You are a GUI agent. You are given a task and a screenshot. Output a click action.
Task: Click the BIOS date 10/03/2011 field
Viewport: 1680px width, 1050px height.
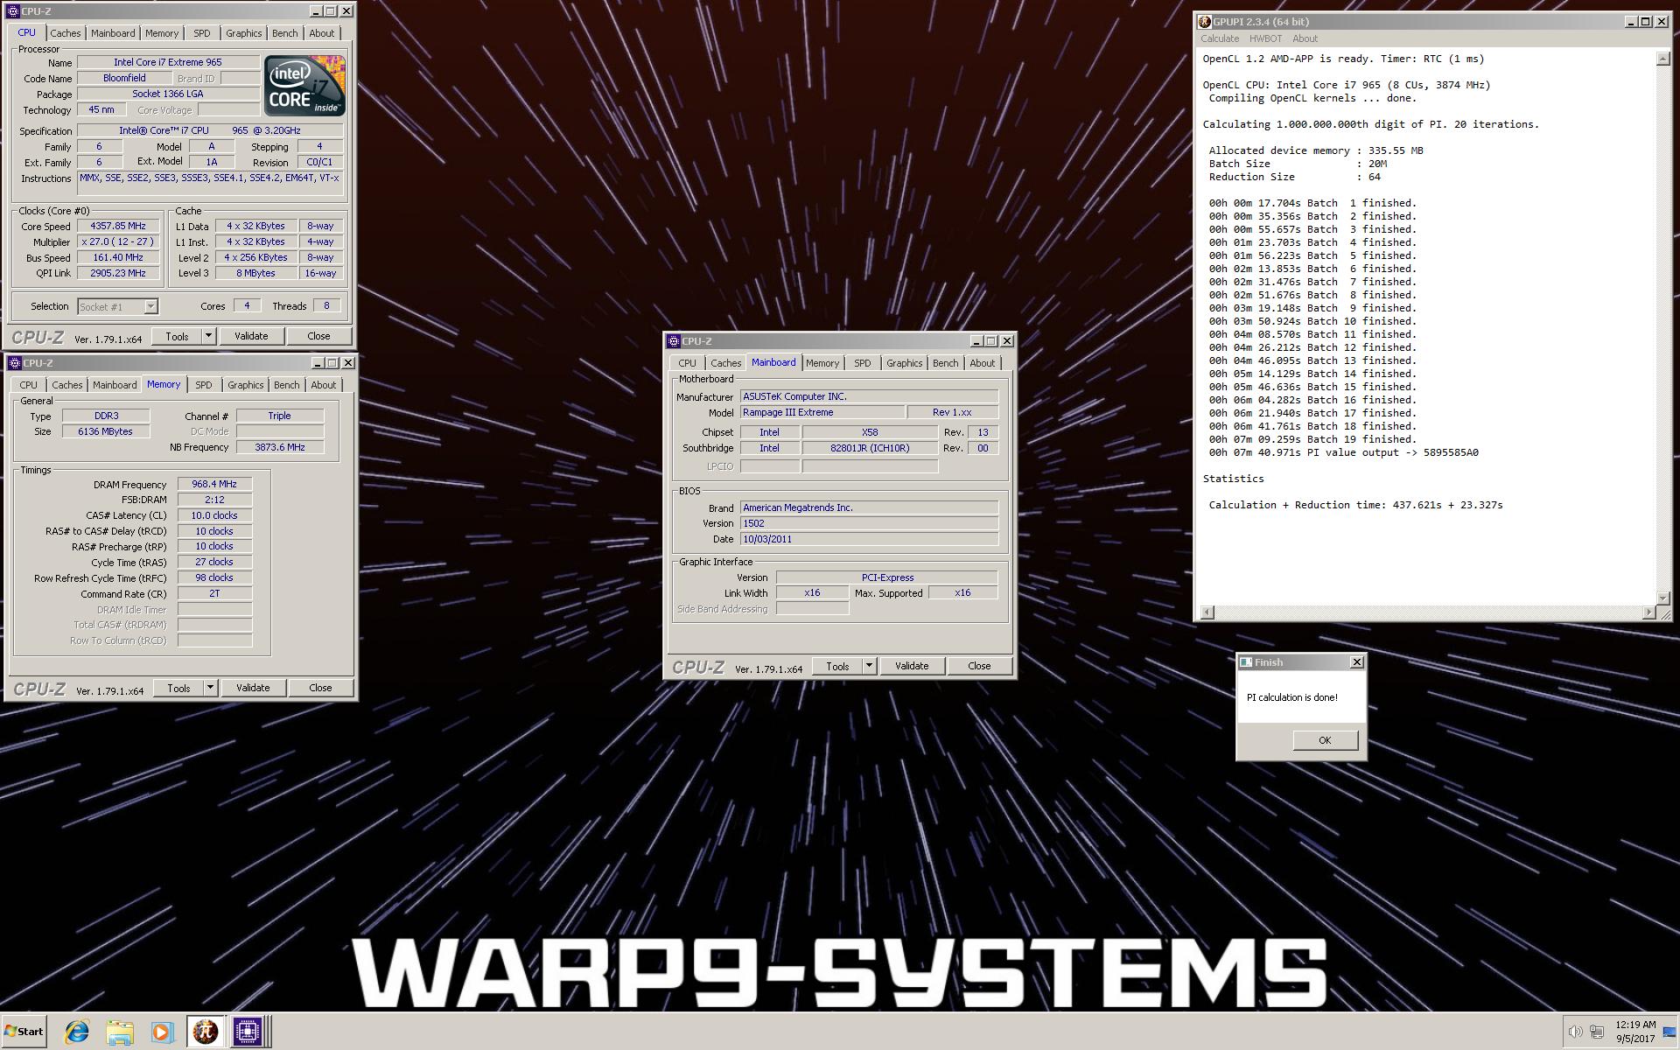(869, 539)
